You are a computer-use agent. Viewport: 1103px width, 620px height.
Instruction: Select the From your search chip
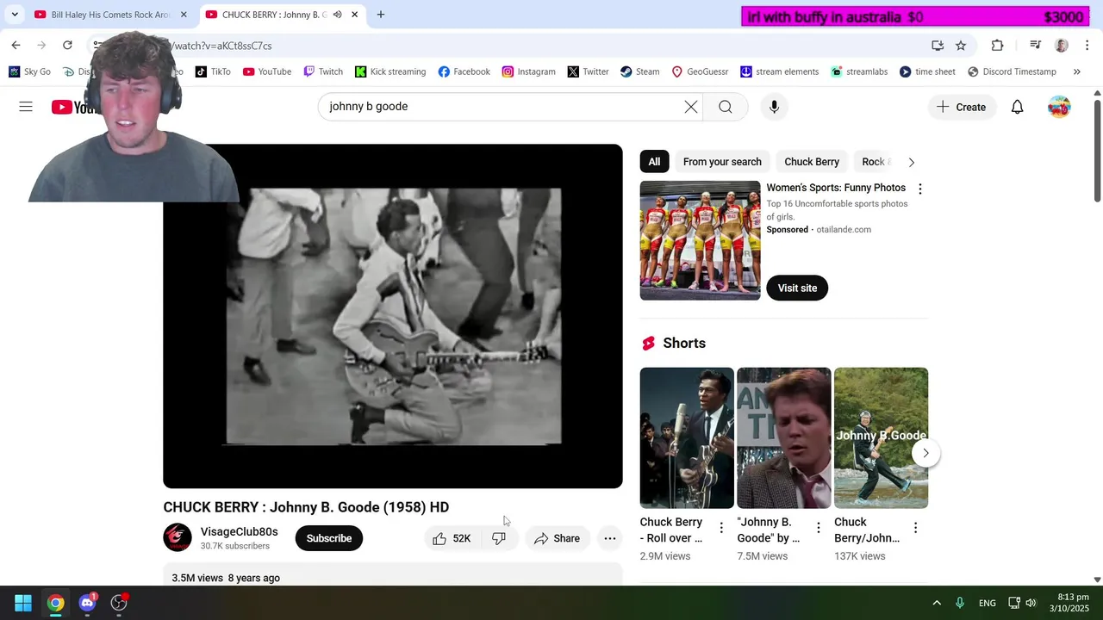[722, 162]
